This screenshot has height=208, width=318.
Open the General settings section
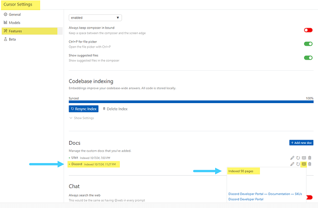(14, 14)
